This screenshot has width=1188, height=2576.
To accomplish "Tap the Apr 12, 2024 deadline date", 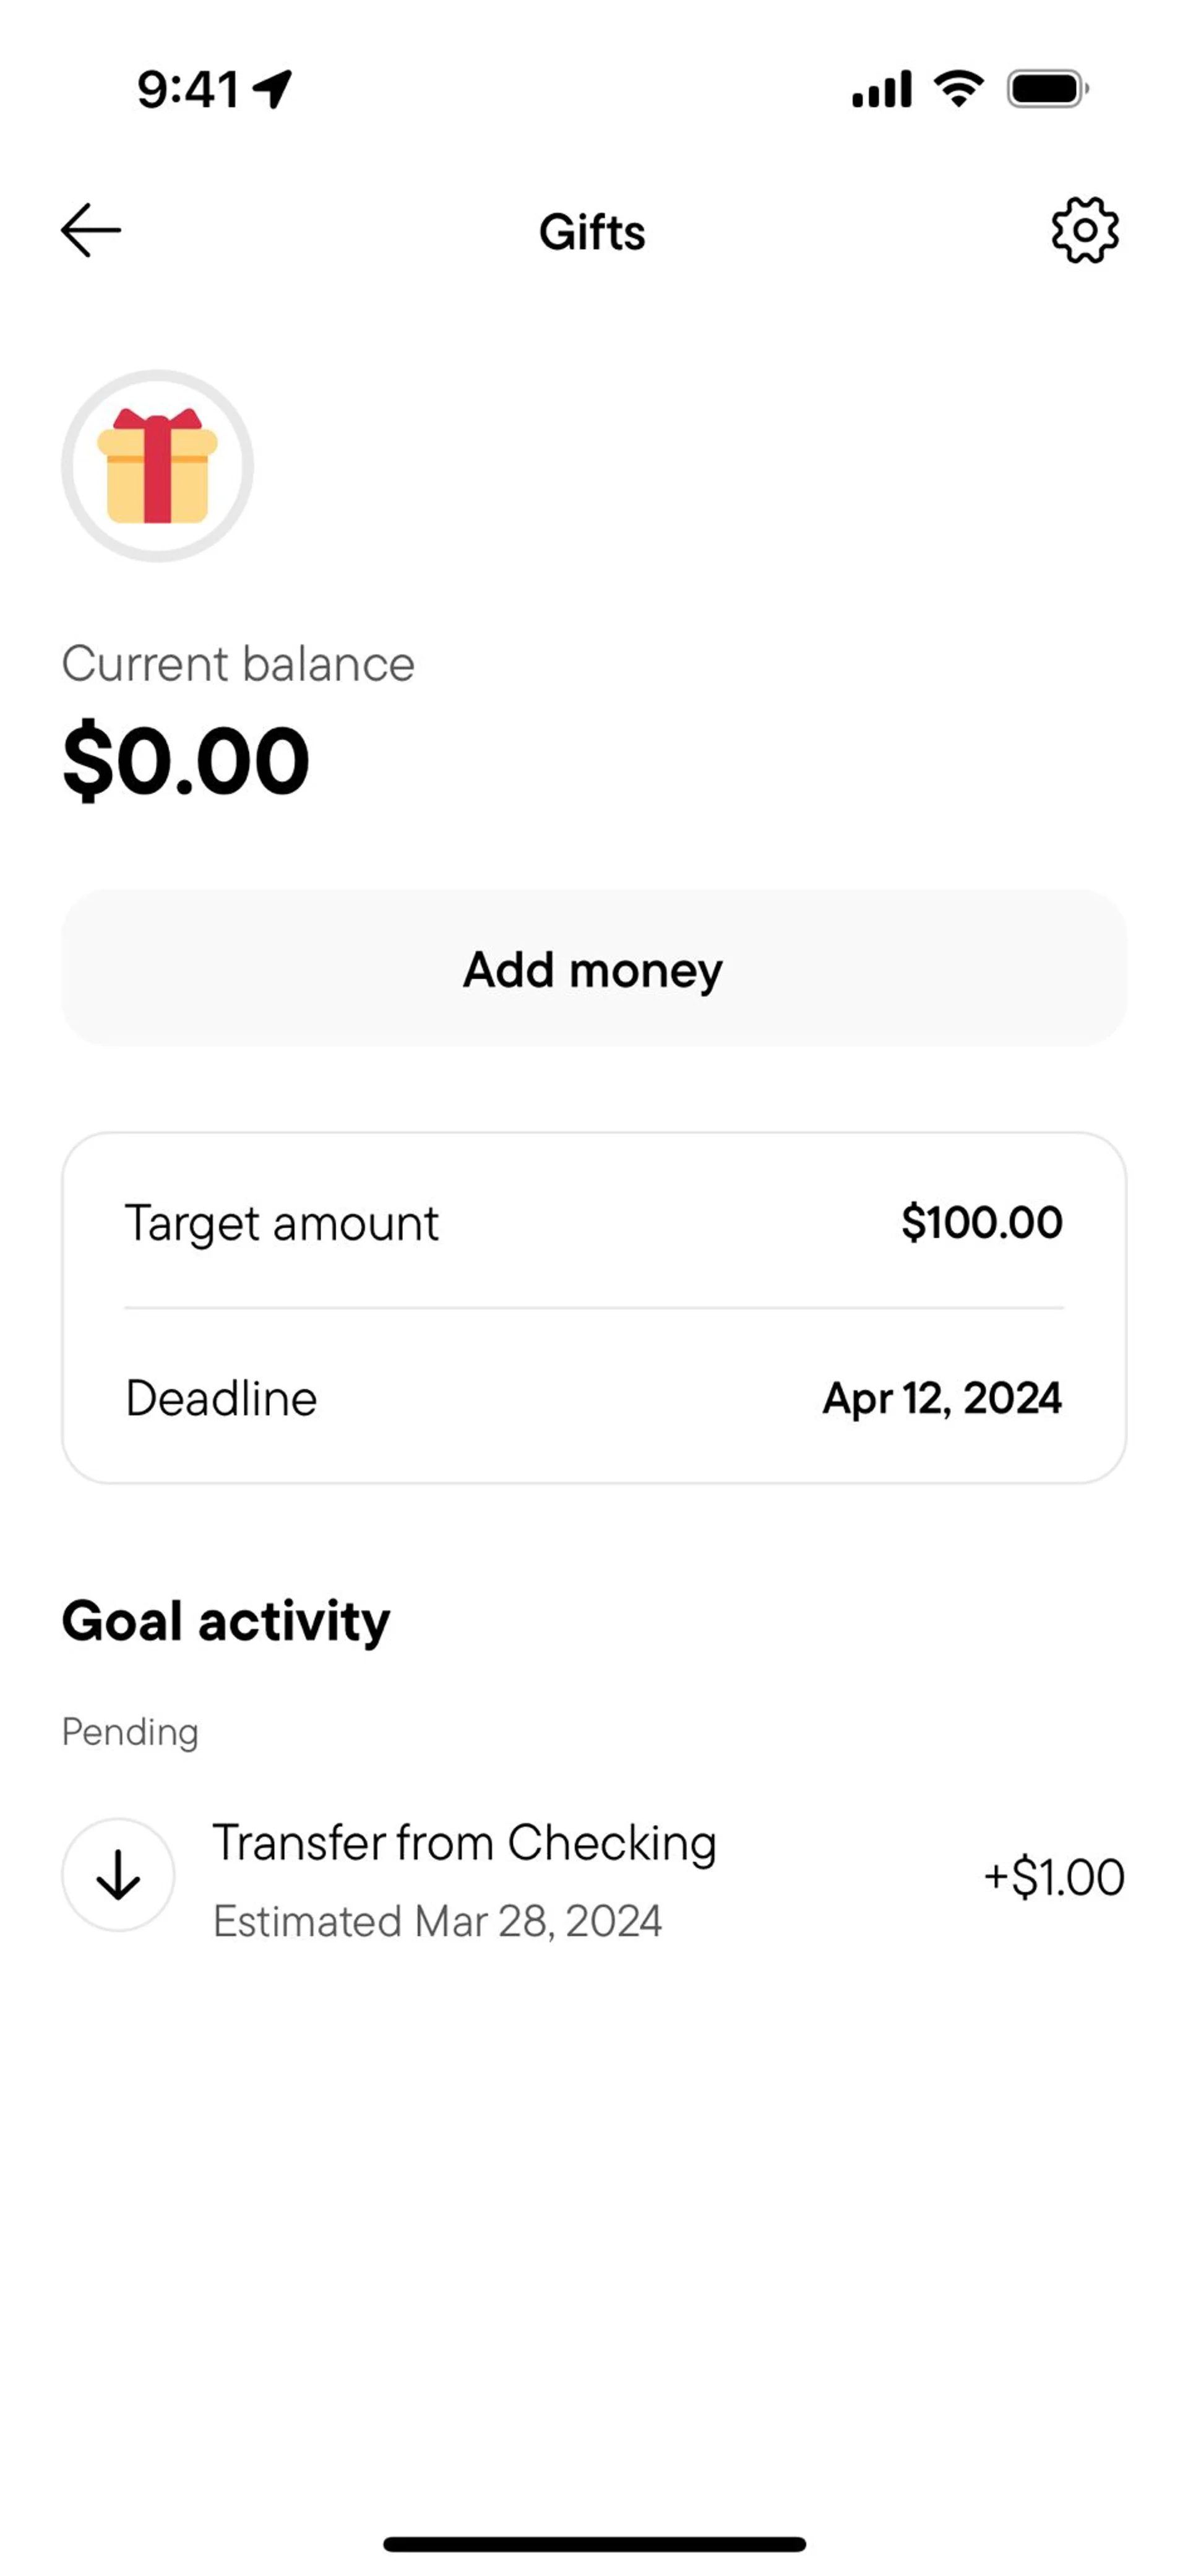I will click(x=941, y=1398).
